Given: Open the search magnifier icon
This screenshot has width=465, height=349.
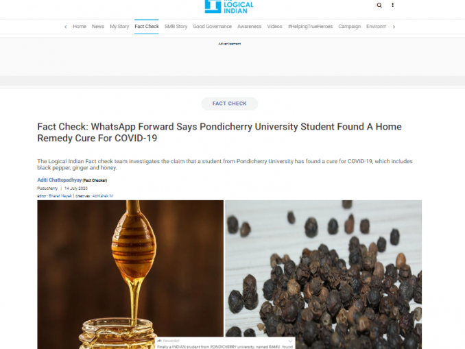Looking at the screenshot, I should 379,5.
